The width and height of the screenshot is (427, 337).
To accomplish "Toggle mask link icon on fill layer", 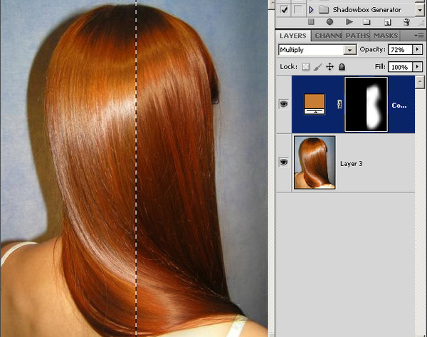I will click(339, 104).
